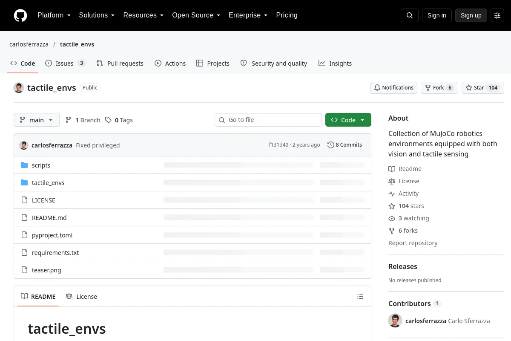Open the README.md file name

49,218
